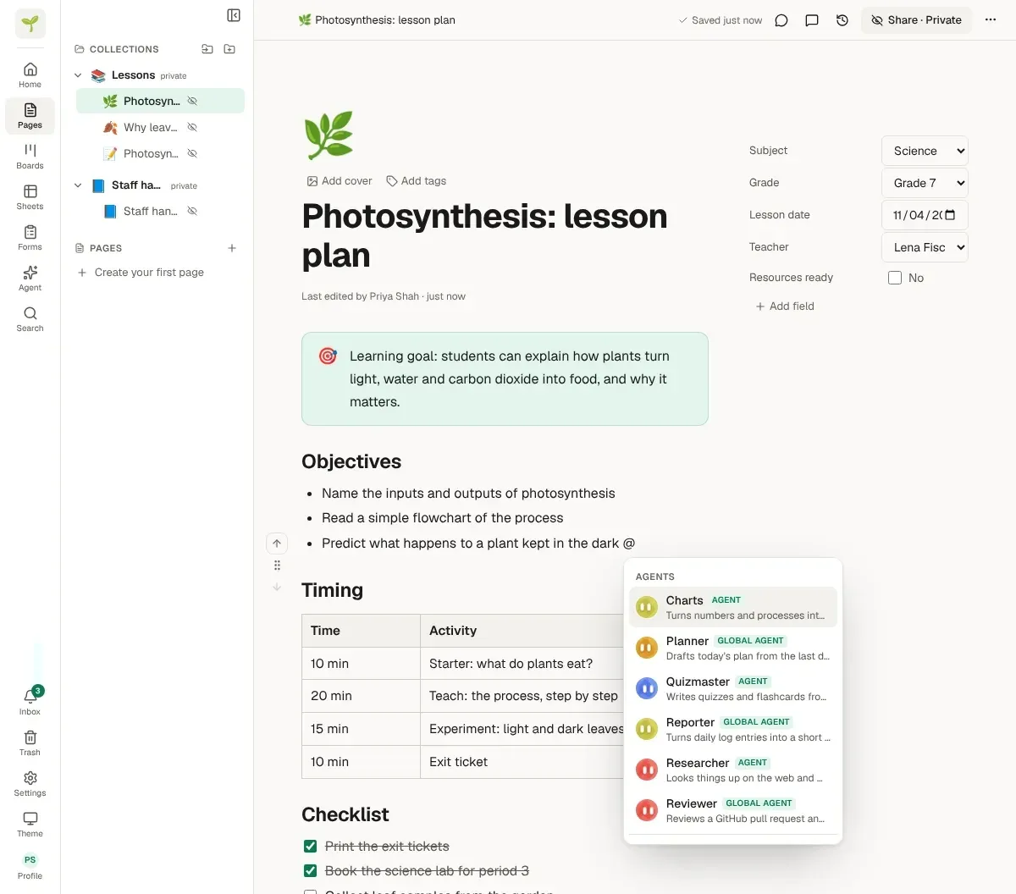Image resolution: width=1016 pixels, height=894 pixels.
Task: Click the block drag handle dots
Action: pyautogui.click(x=277, y=566)
